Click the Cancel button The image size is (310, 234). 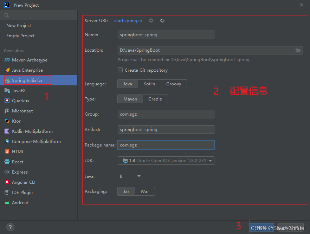coord(291,228)
